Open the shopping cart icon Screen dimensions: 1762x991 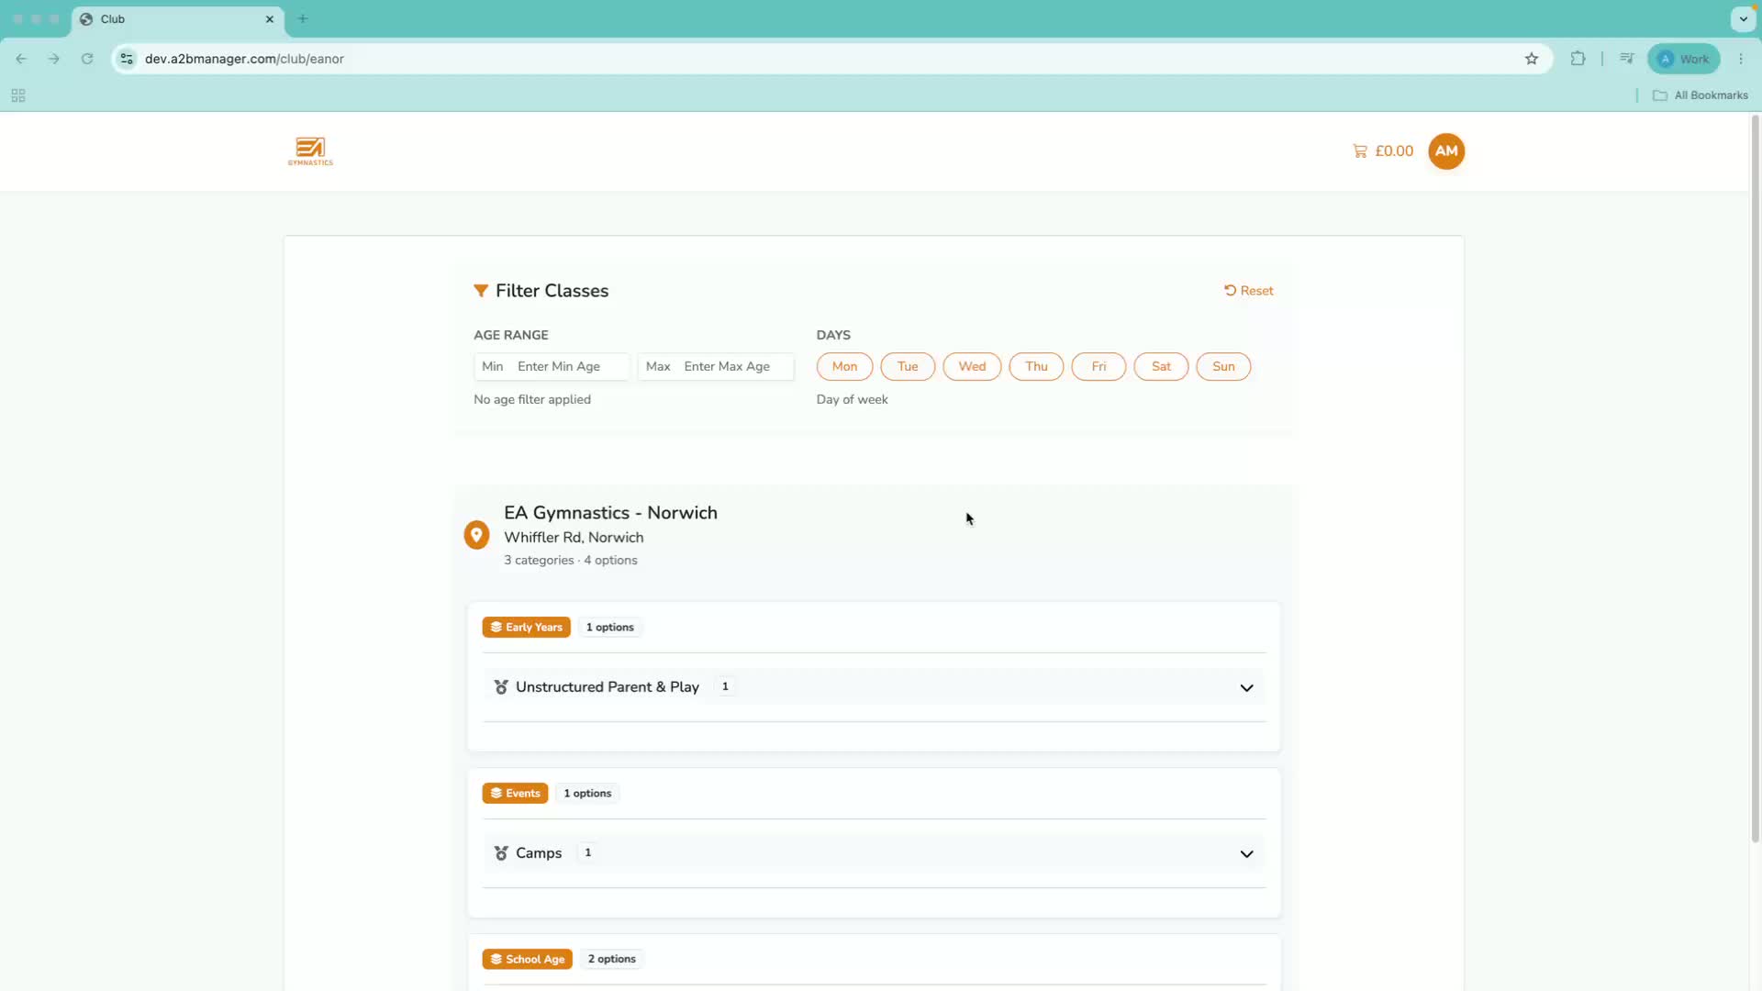click(1359, 151)
